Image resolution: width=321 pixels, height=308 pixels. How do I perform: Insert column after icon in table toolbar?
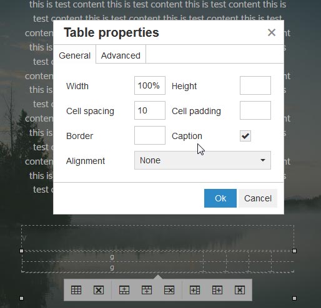[x=217, y=290]
